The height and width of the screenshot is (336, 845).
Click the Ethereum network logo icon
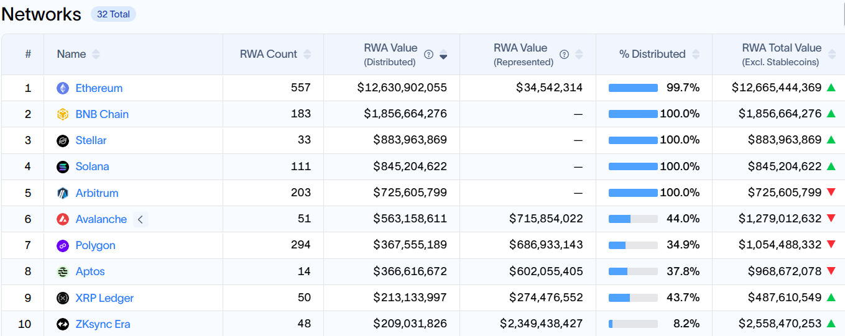(63, 88)
